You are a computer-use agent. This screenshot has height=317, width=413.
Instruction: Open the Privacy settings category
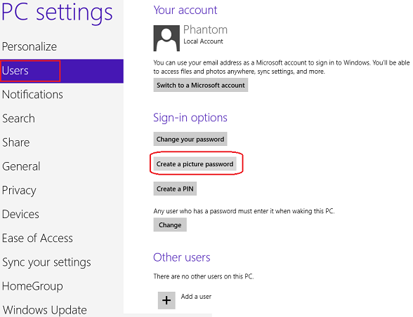coord(19,191)
